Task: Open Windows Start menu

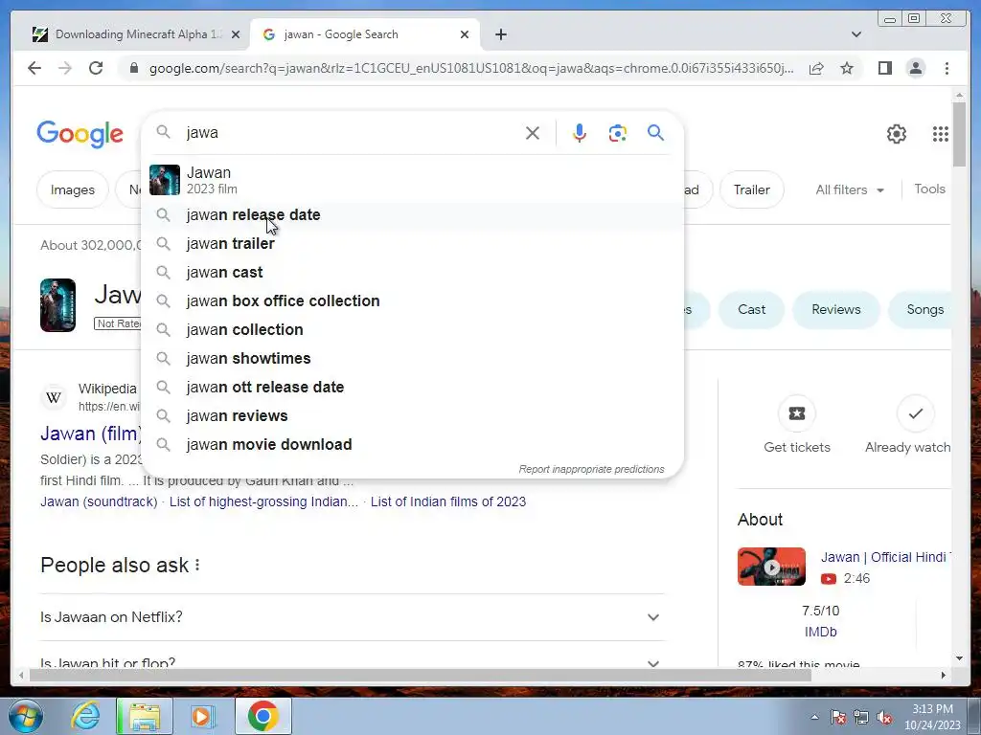Action: (25, 716)
